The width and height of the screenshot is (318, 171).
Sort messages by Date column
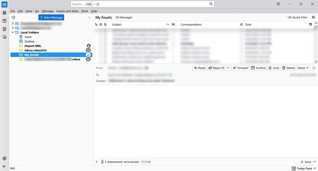point(248,24)
